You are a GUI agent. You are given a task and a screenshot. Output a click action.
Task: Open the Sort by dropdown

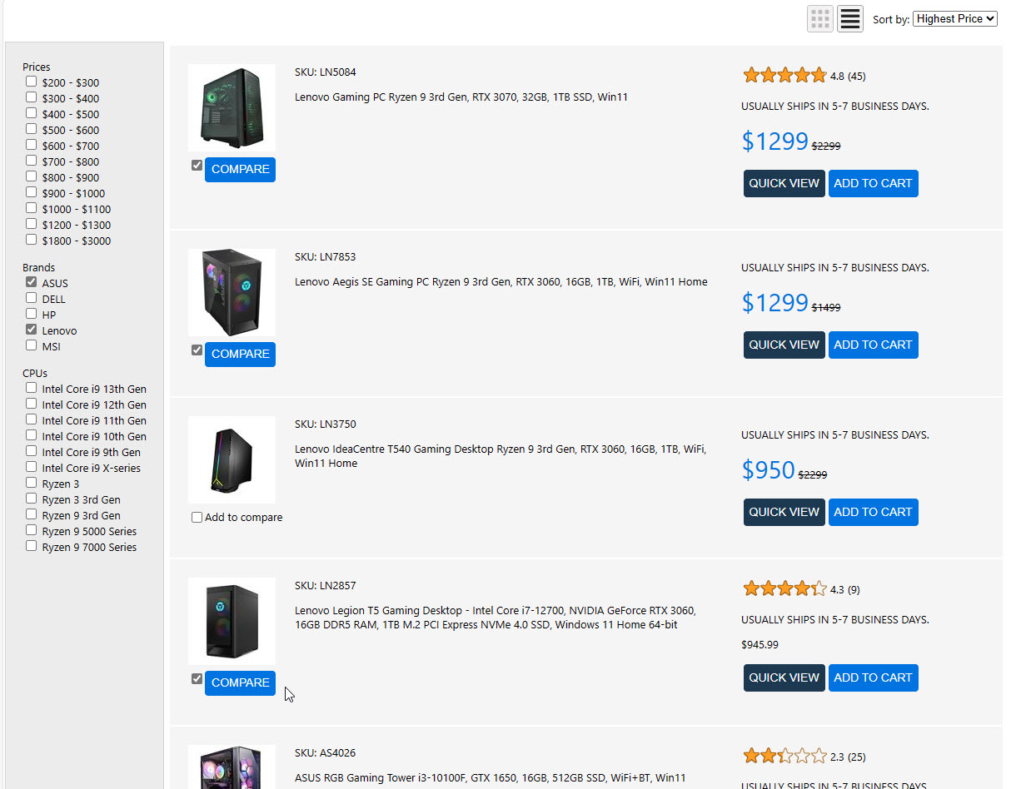[954, 18]
